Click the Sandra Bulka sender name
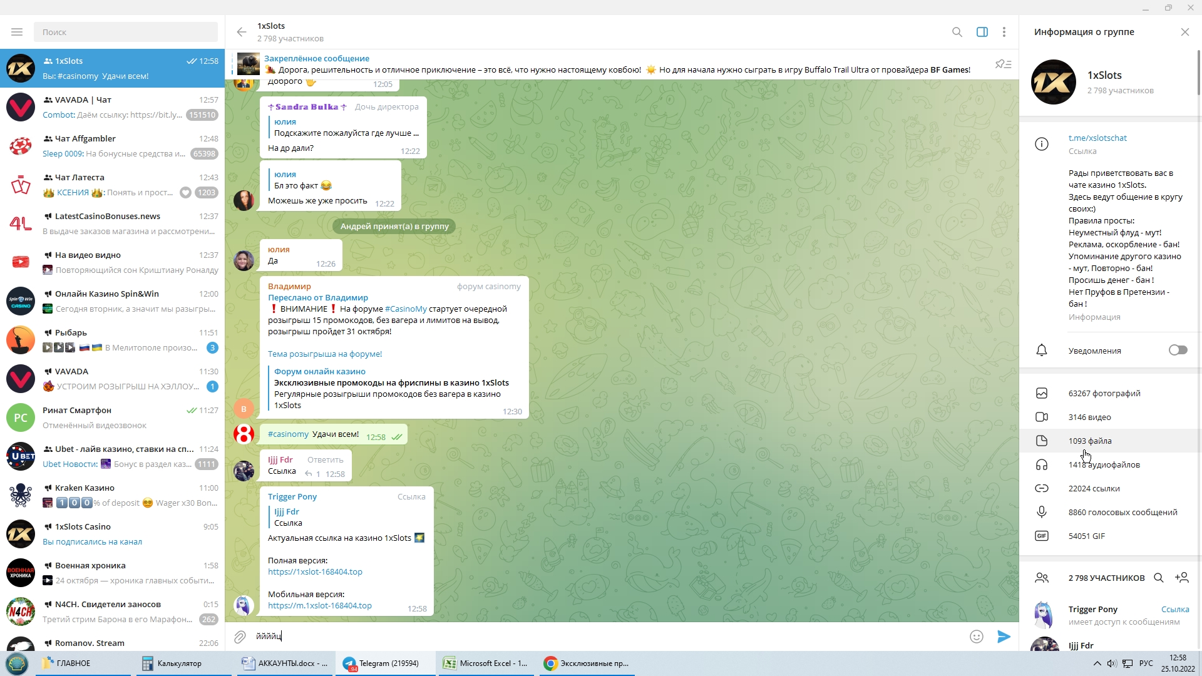This screenshot has width=1202, height=676. coord(307,106)
